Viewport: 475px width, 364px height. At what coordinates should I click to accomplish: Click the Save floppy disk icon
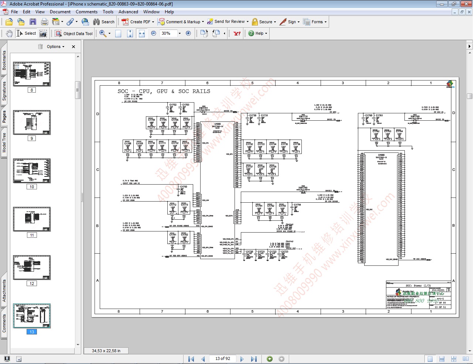coord(33,22)
